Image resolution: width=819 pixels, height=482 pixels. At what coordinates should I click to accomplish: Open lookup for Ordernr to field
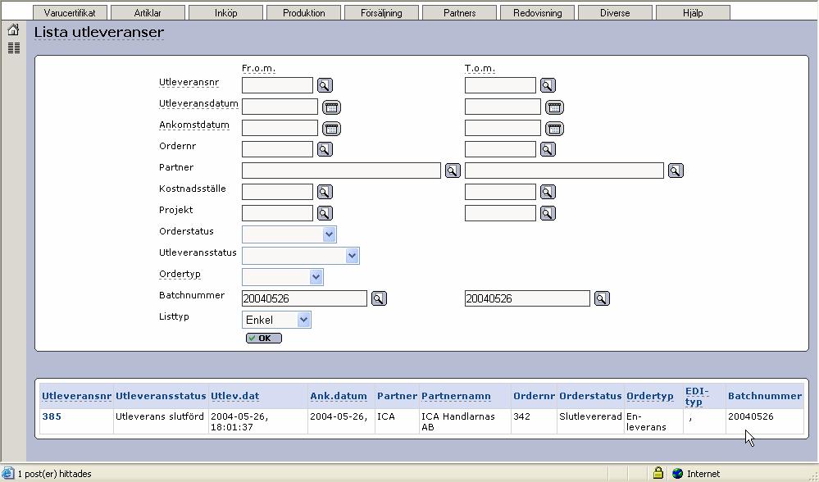pos(548,149)
